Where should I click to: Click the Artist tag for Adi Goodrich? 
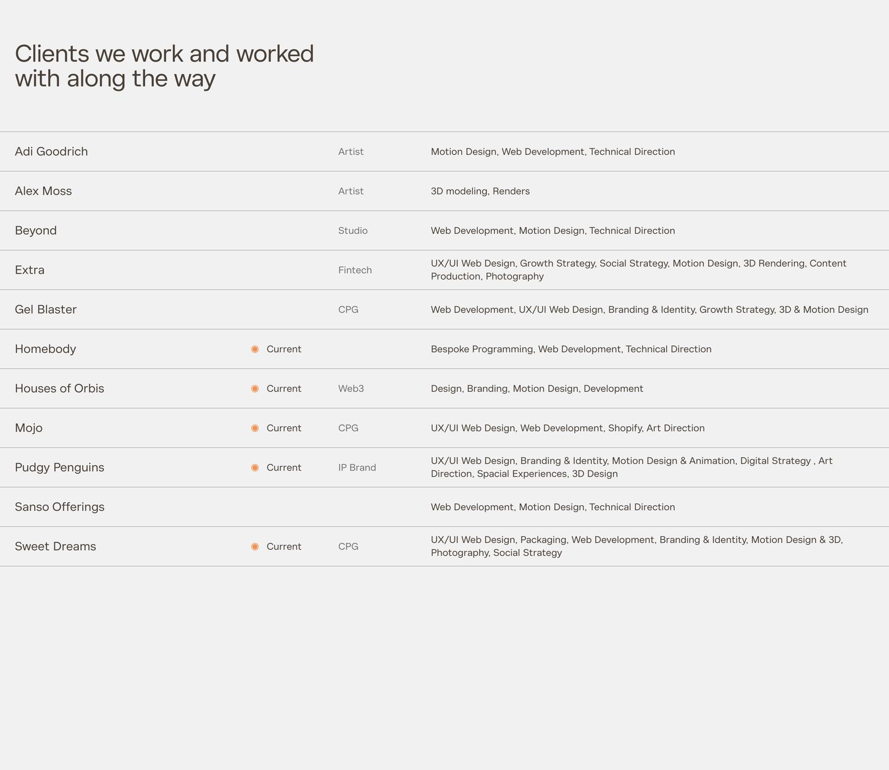click(351, 152)
